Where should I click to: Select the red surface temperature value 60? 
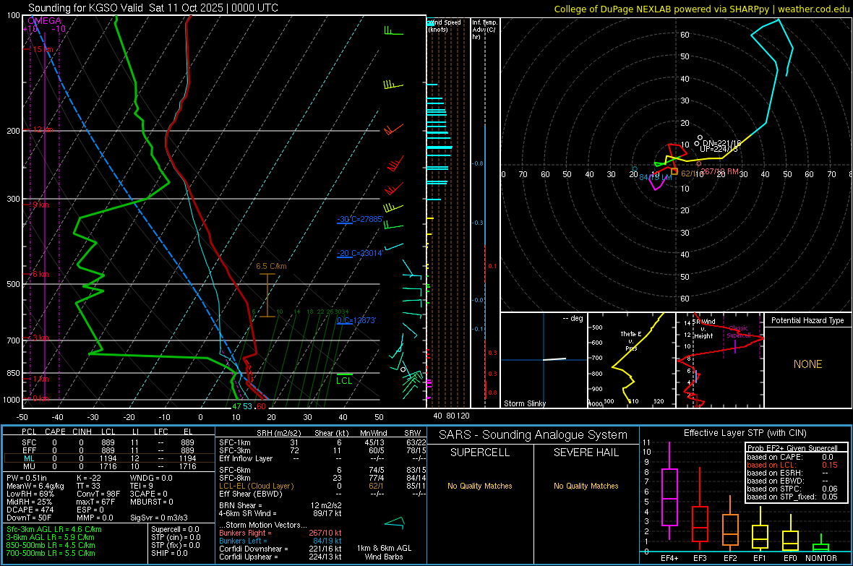[x=261, y=406]
